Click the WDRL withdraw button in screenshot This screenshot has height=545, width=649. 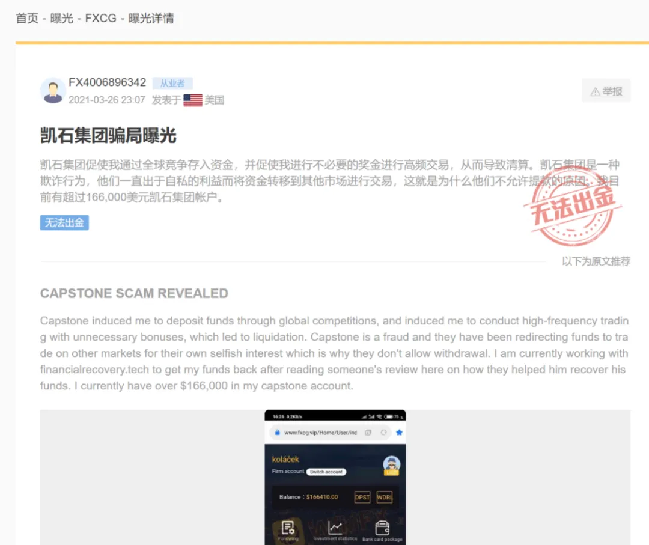385,497
